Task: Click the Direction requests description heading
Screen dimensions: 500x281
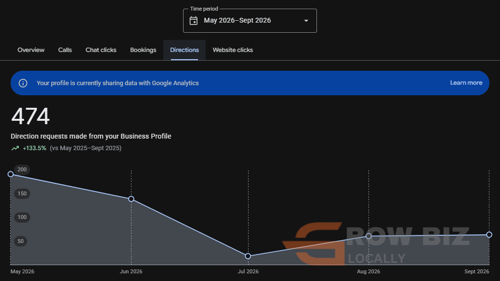Action: pos(91,136)
